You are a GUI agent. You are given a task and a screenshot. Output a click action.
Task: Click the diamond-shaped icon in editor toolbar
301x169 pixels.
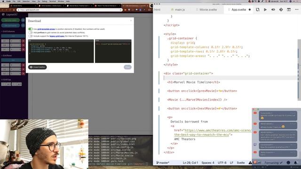coord(281,9)
